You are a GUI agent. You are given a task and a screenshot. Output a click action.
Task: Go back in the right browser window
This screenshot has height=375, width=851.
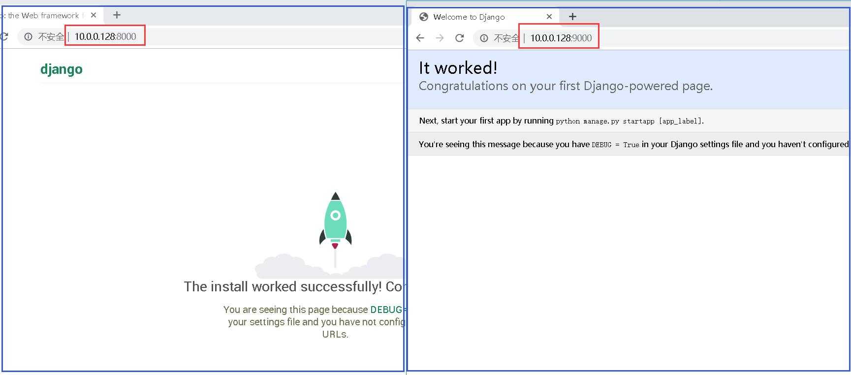(x=420, y=38)
